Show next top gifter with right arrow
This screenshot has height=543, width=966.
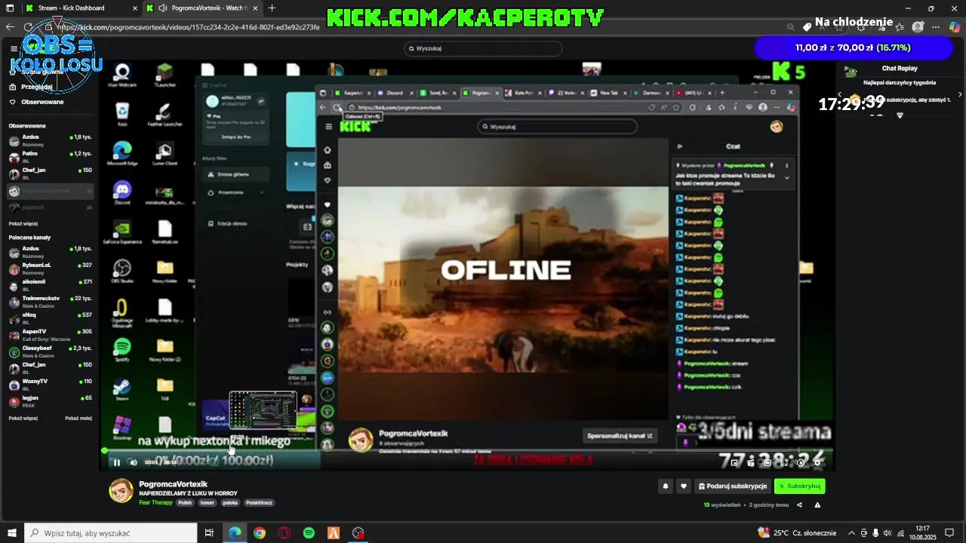960,94
